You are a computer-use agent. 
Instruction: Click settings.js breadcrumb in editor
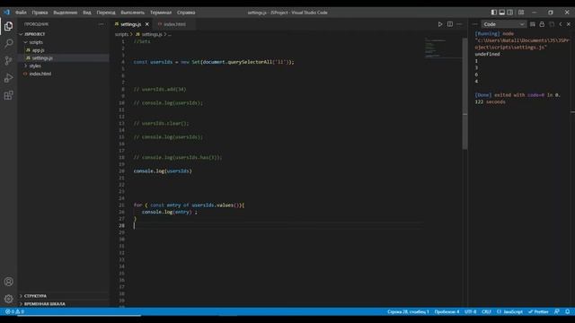[x=148, y=34]
